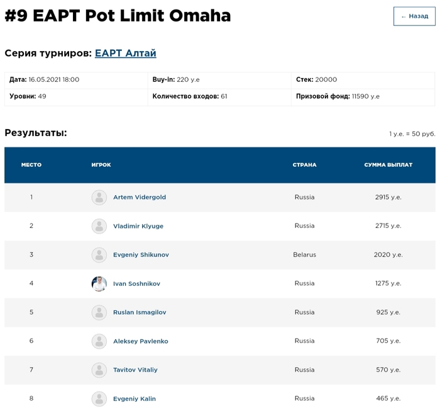Click the Сумма выплат column header
440x413 pixels.
[388, 165]
